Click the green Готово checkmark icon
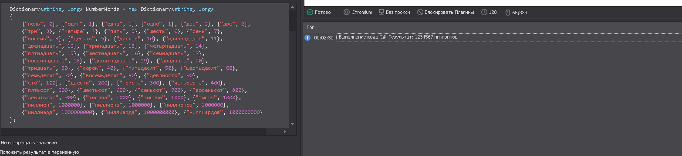This screenshot has width=682, height=156. point(310,12)
